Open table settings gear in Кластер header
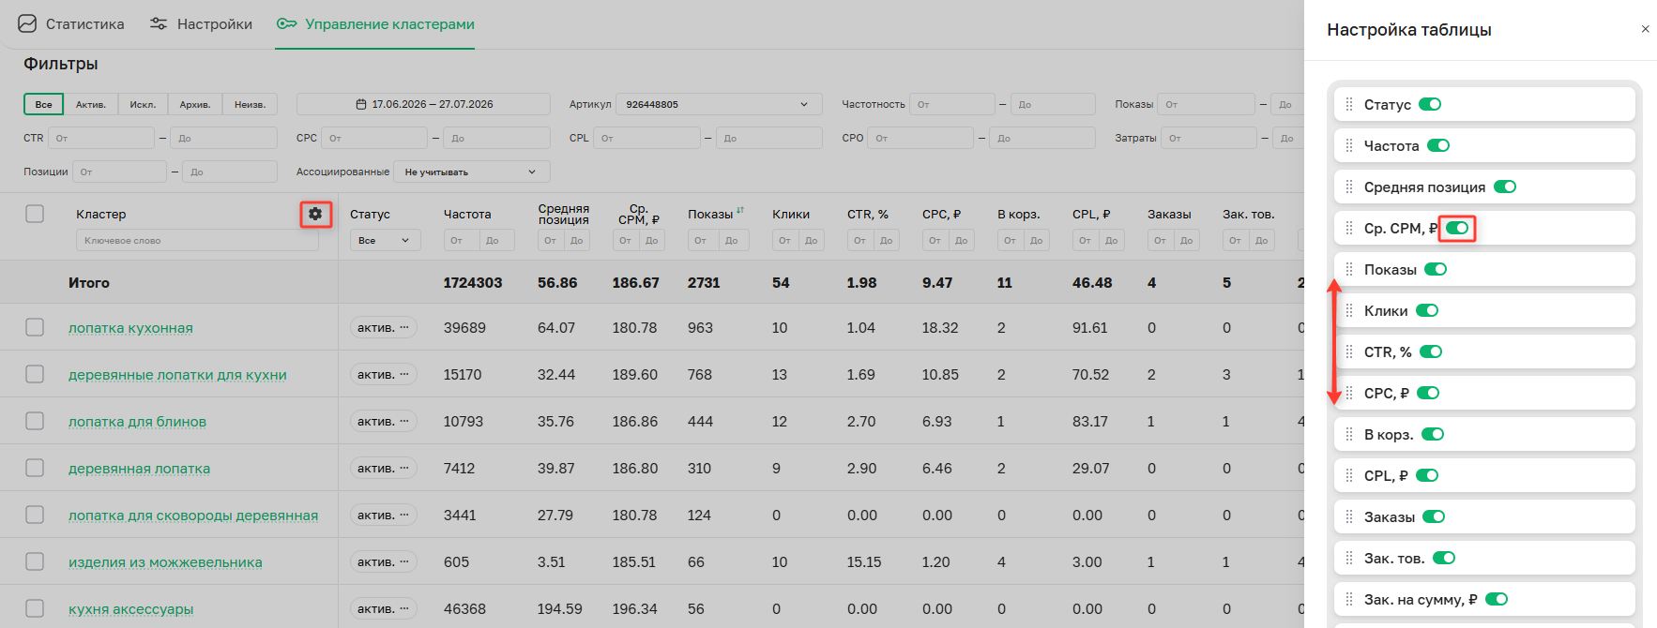This screenshot has width=1657, height=628. pyautogui.click(x=315, y=214)
